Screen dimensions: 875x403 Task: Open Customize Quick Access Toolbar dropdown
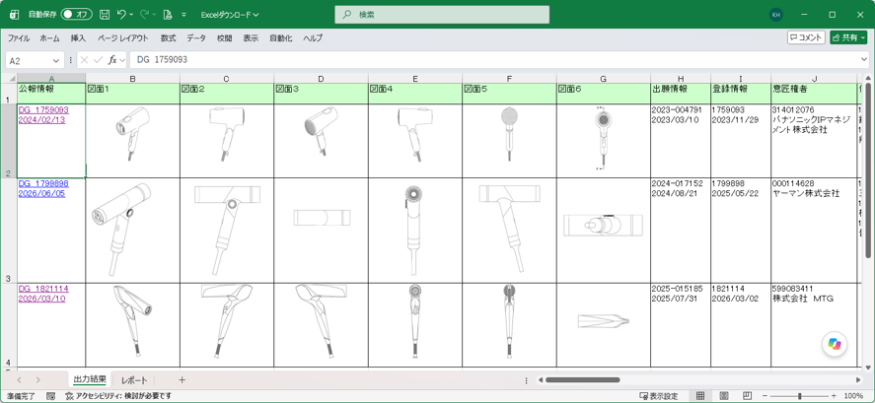tap(184, 15)
